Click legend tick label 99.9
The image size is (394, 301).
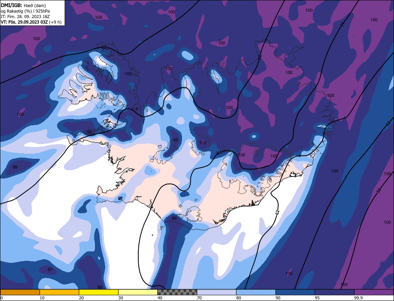coord(358,298)
